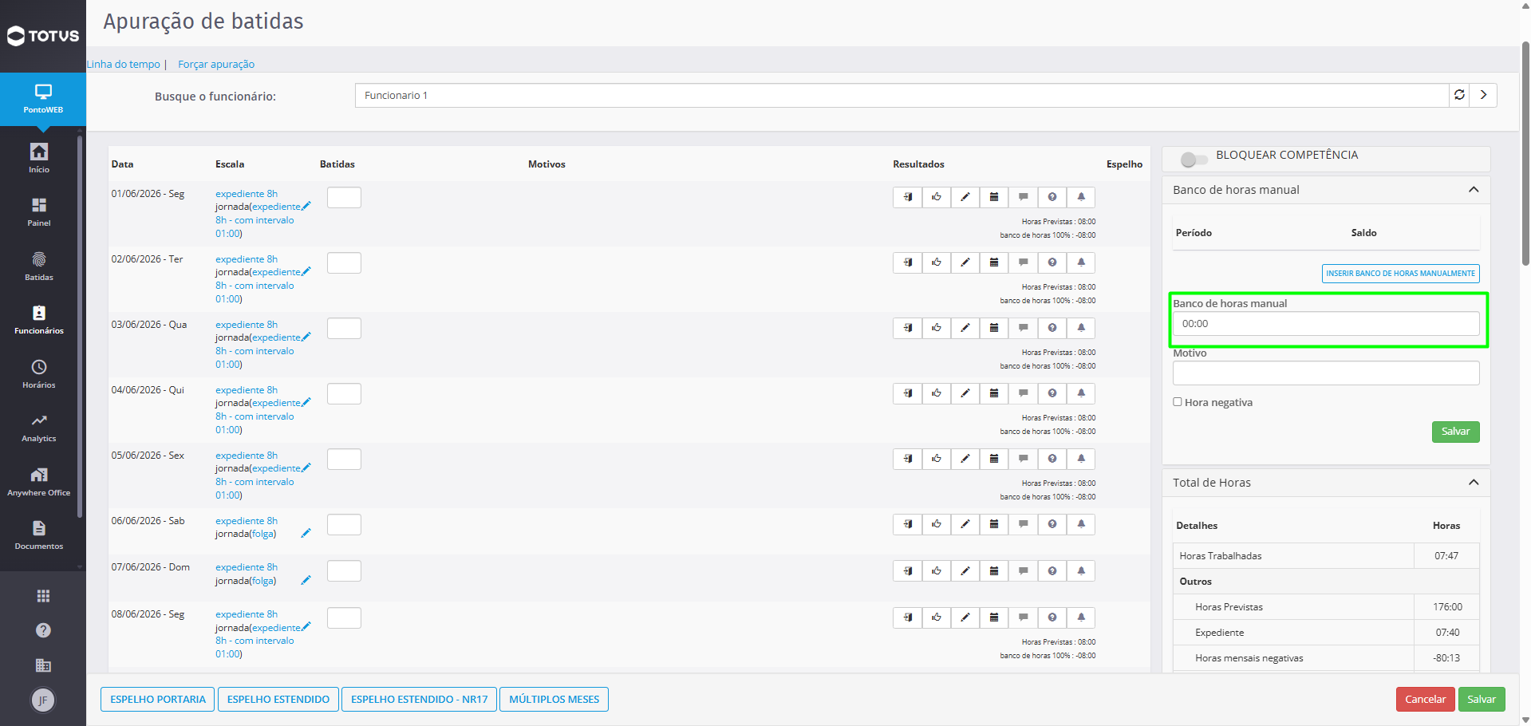Screen dimensions: 1531x726
Task: Click the page vertical scrollbar
Action: coord(1525,152)
